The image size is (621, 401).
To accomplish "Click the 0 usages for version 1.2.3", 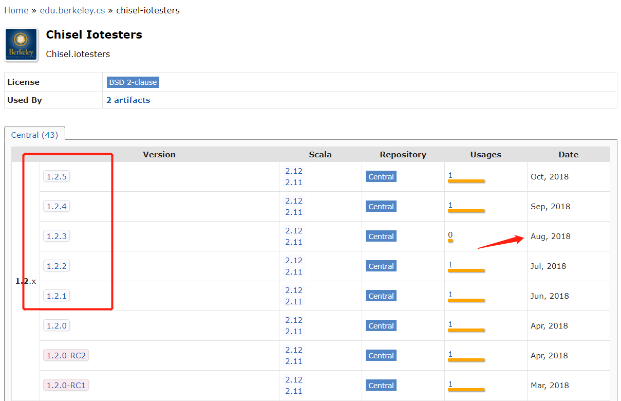I will pos(450,235).
